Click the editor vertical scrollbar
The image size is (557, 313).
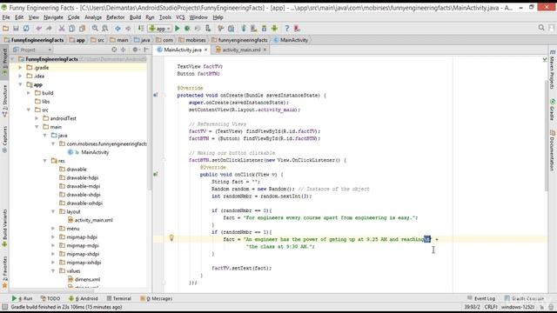(x=546, y=136)
